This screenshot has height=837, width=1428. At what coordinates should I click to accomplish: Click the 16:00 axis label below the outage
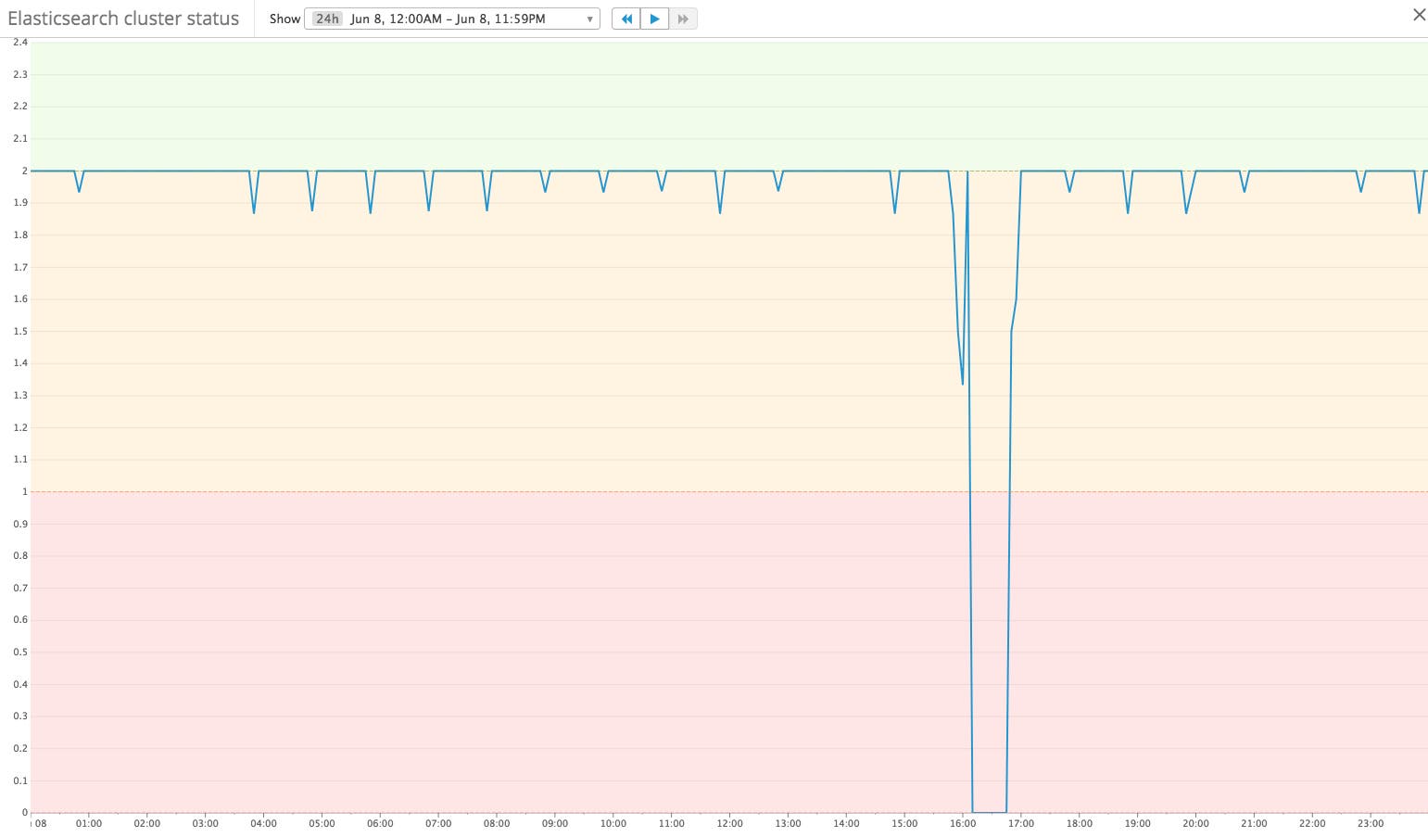point(961,822)
